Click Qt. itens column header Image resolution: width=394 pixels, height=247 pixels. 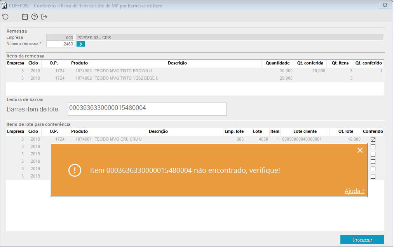(340, 63)
